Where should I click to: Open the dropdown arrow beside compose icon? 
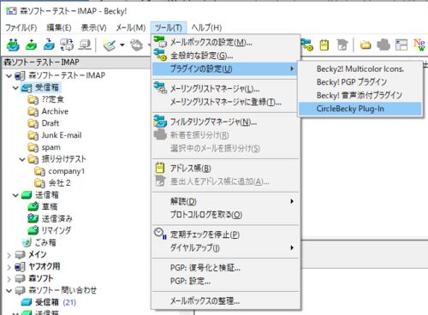[122, 45]
